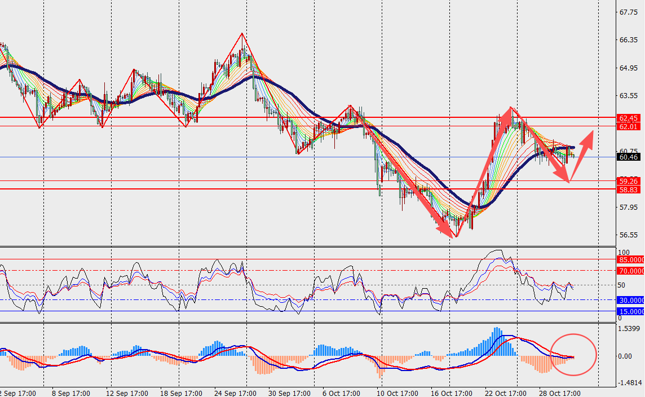
Task: Select the 62.01 price level tag
Action: (628, 127)
